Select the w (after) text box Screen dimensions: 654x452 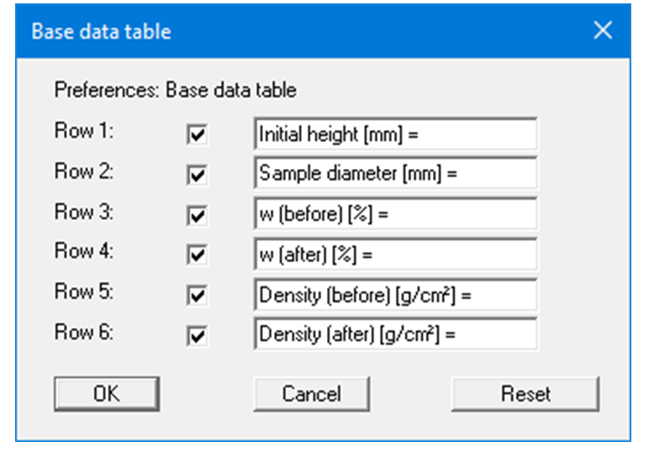tap(395, 255)
